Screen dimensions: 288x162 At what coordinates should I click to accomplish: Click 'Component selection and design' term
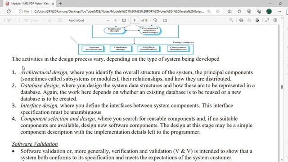[58, 119]
